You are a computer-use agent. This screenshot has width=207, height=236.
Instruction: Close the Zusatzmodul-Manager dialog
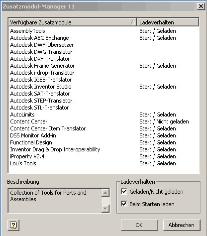click(x=201, y=6)
